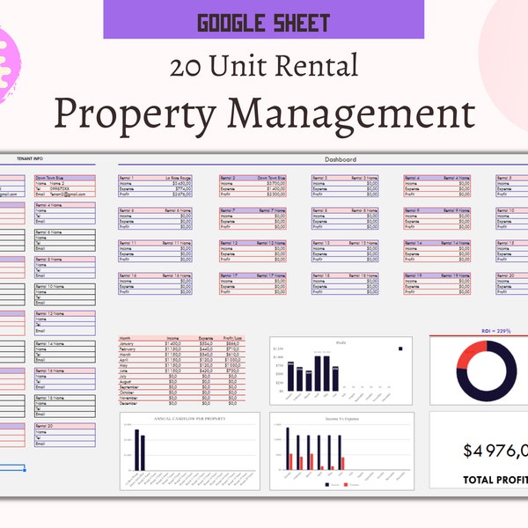Click Rental 2 income value $3 700,00
The width and height of the screenshot is (528, 528).
pyautogui.click(x=276, y=183)
